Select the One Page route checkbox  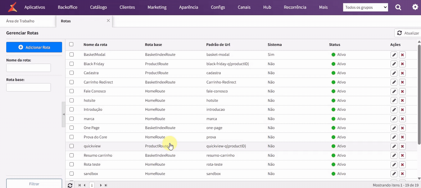click(72, 128)
